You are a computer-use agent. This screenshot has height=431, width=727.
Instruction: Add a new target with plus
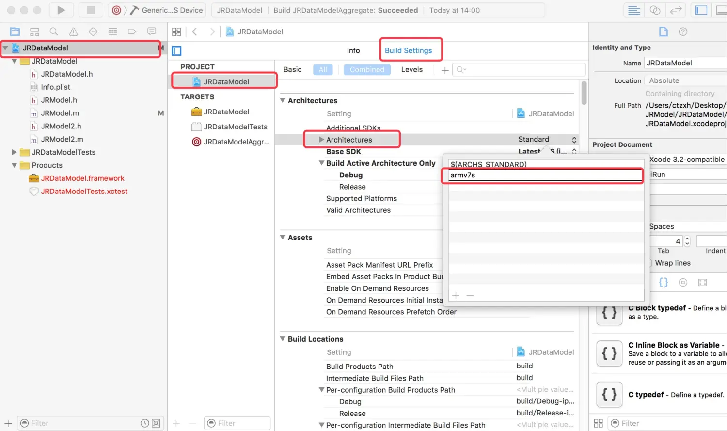click(x=176, y=423)
